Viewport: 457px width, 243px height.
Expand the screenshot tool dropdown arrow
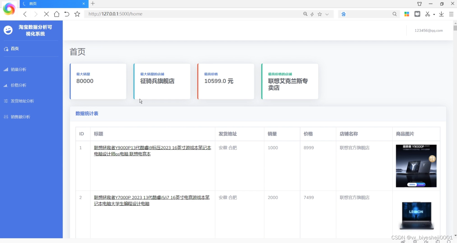click(x=434, y=14)
